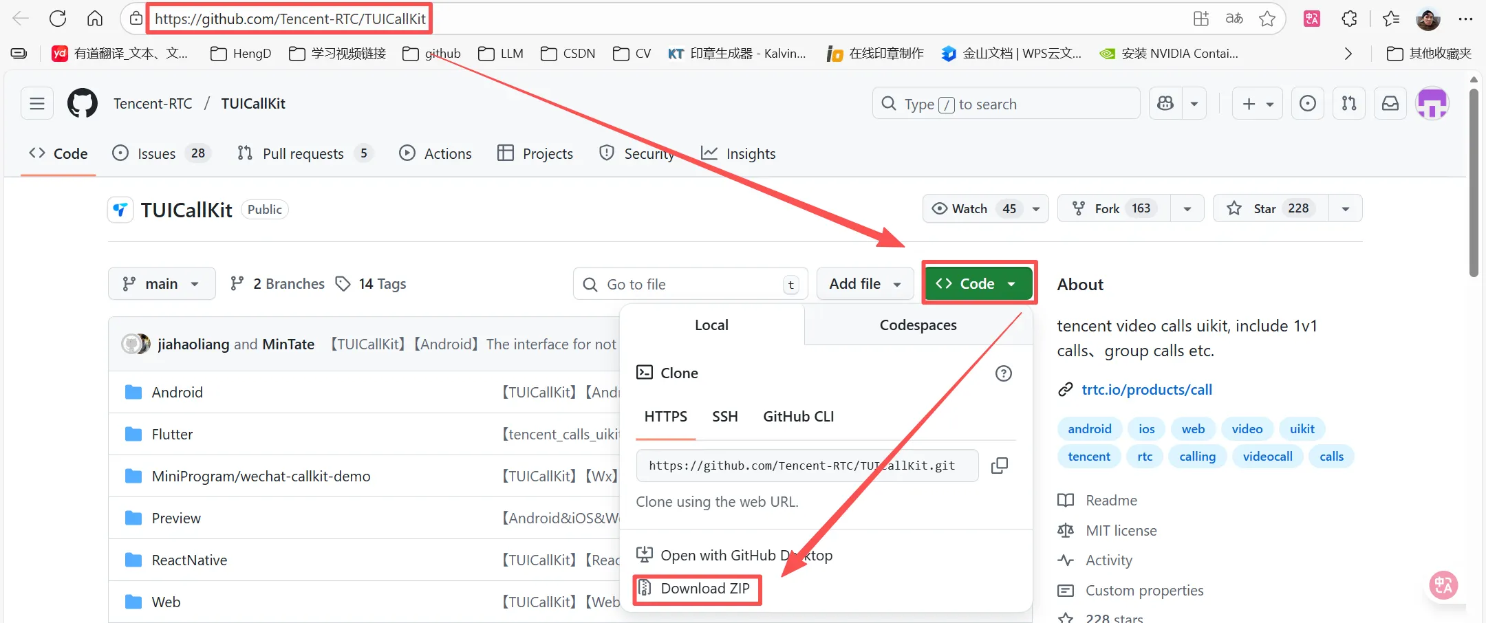Image resolution: width=1486 pixels, height=623 pixels.
Task: Click the Type / to search box
Action: (1006, 104)
